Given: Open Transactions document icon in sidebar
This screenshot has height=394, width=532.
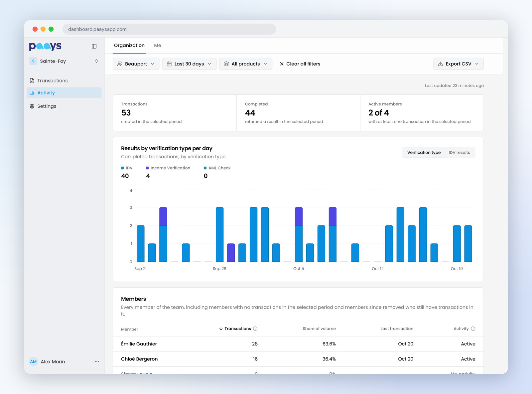Looking at the screenshot, I should tap(32, 80).
